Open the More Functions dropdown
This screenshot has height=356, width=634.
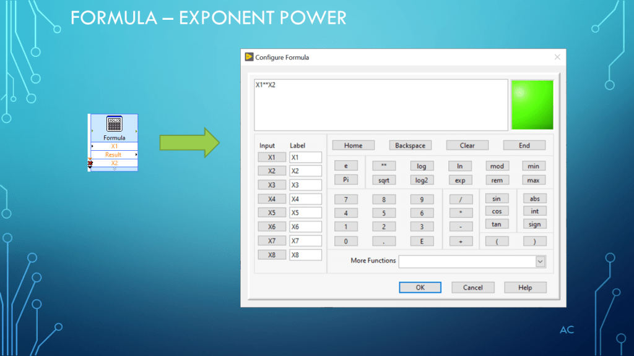pyautogui.click(x=540, y=261)
